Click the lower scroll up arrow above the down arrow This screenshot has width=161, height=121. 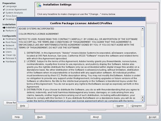142,97
